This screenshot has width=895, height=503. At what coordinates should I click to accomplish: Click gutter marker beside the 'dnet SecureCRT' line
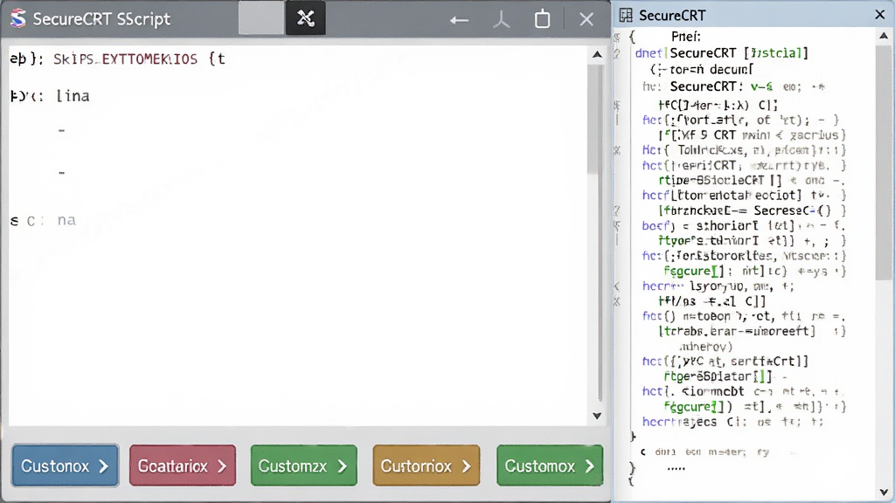[617, 53]
